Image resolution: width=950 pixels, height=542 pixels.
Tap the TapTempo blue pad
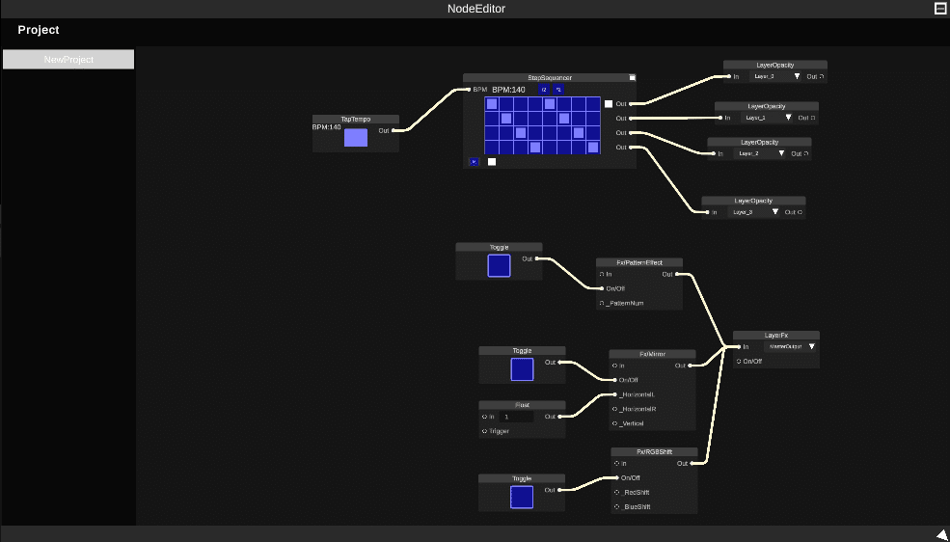point(356,138)
